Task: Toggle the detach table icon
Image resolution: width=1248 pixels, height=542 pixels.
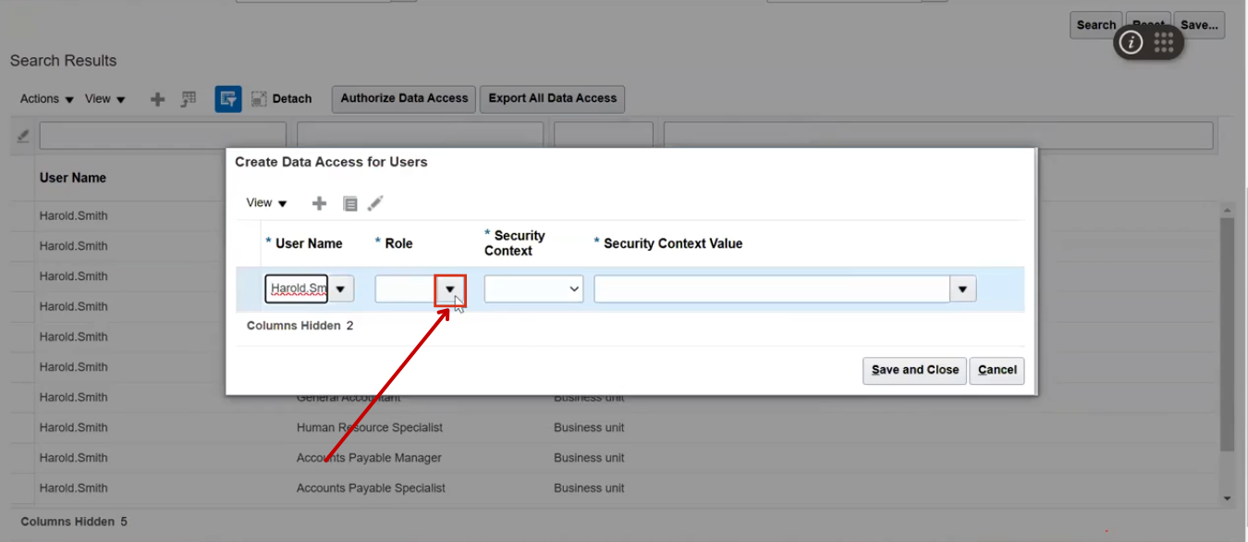Action: [x=258, y=98]
